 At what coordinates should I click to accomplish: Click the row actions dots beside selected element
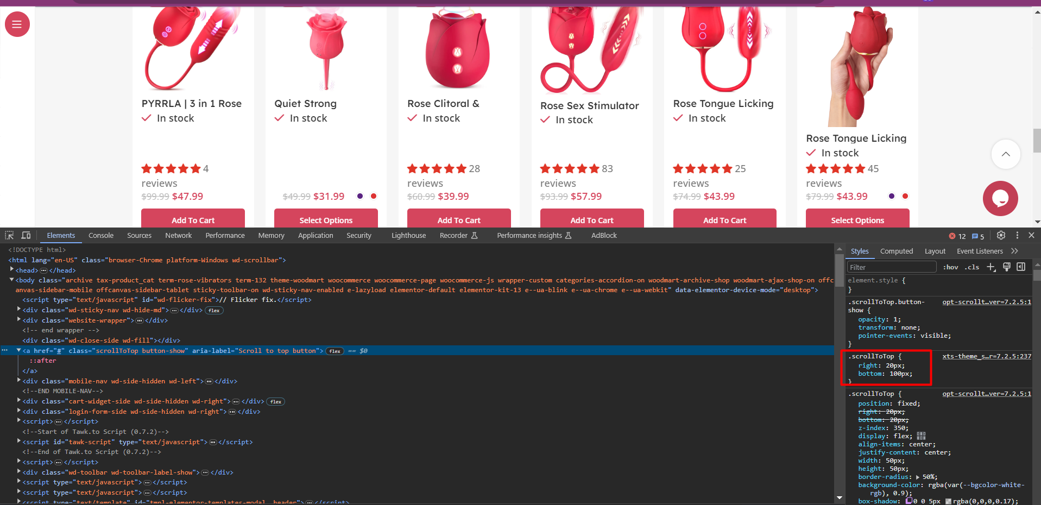coord(5,351)
